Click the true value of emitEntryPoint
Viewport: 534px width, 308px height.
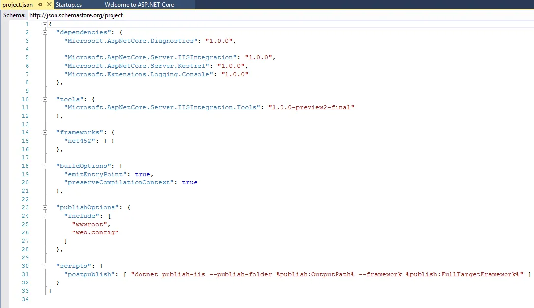pyautogui.click(x=142, y=174)
